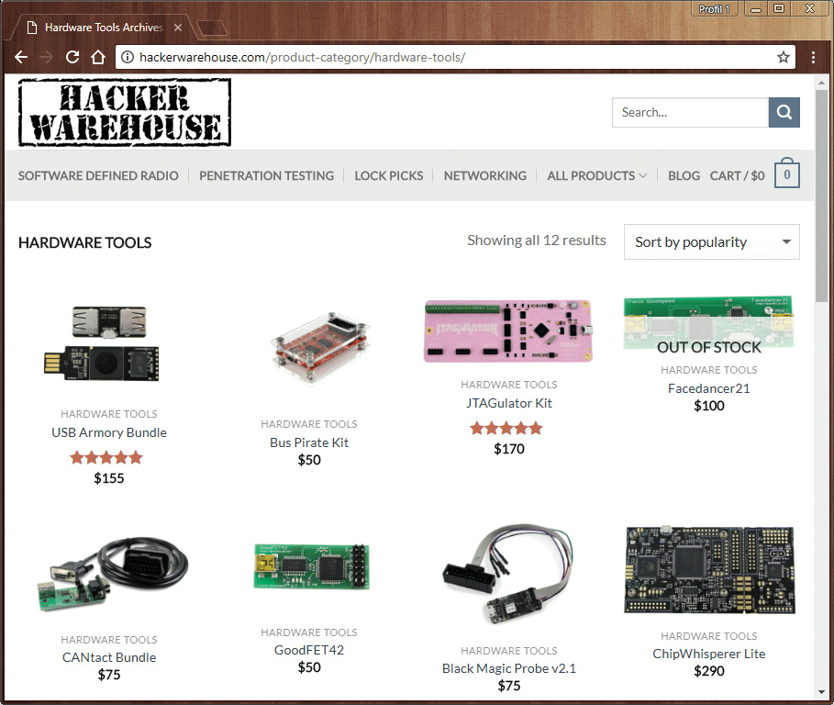Screen dimensions: 834x705
Task: Go to Networking category
Action: [485, 175]
